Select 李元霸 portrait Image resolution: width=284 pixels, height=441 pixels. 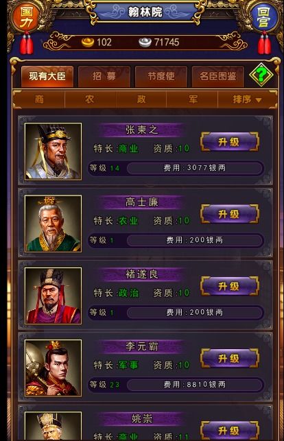click(x=53, y=368)
